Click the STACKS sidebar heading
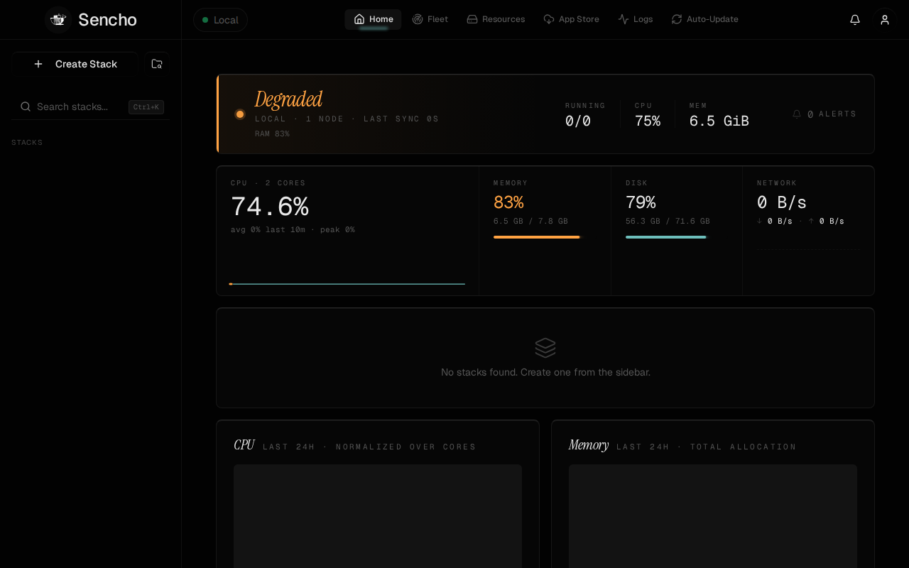The width and height of the screenshot is (909, 568). tap(27, 143)
